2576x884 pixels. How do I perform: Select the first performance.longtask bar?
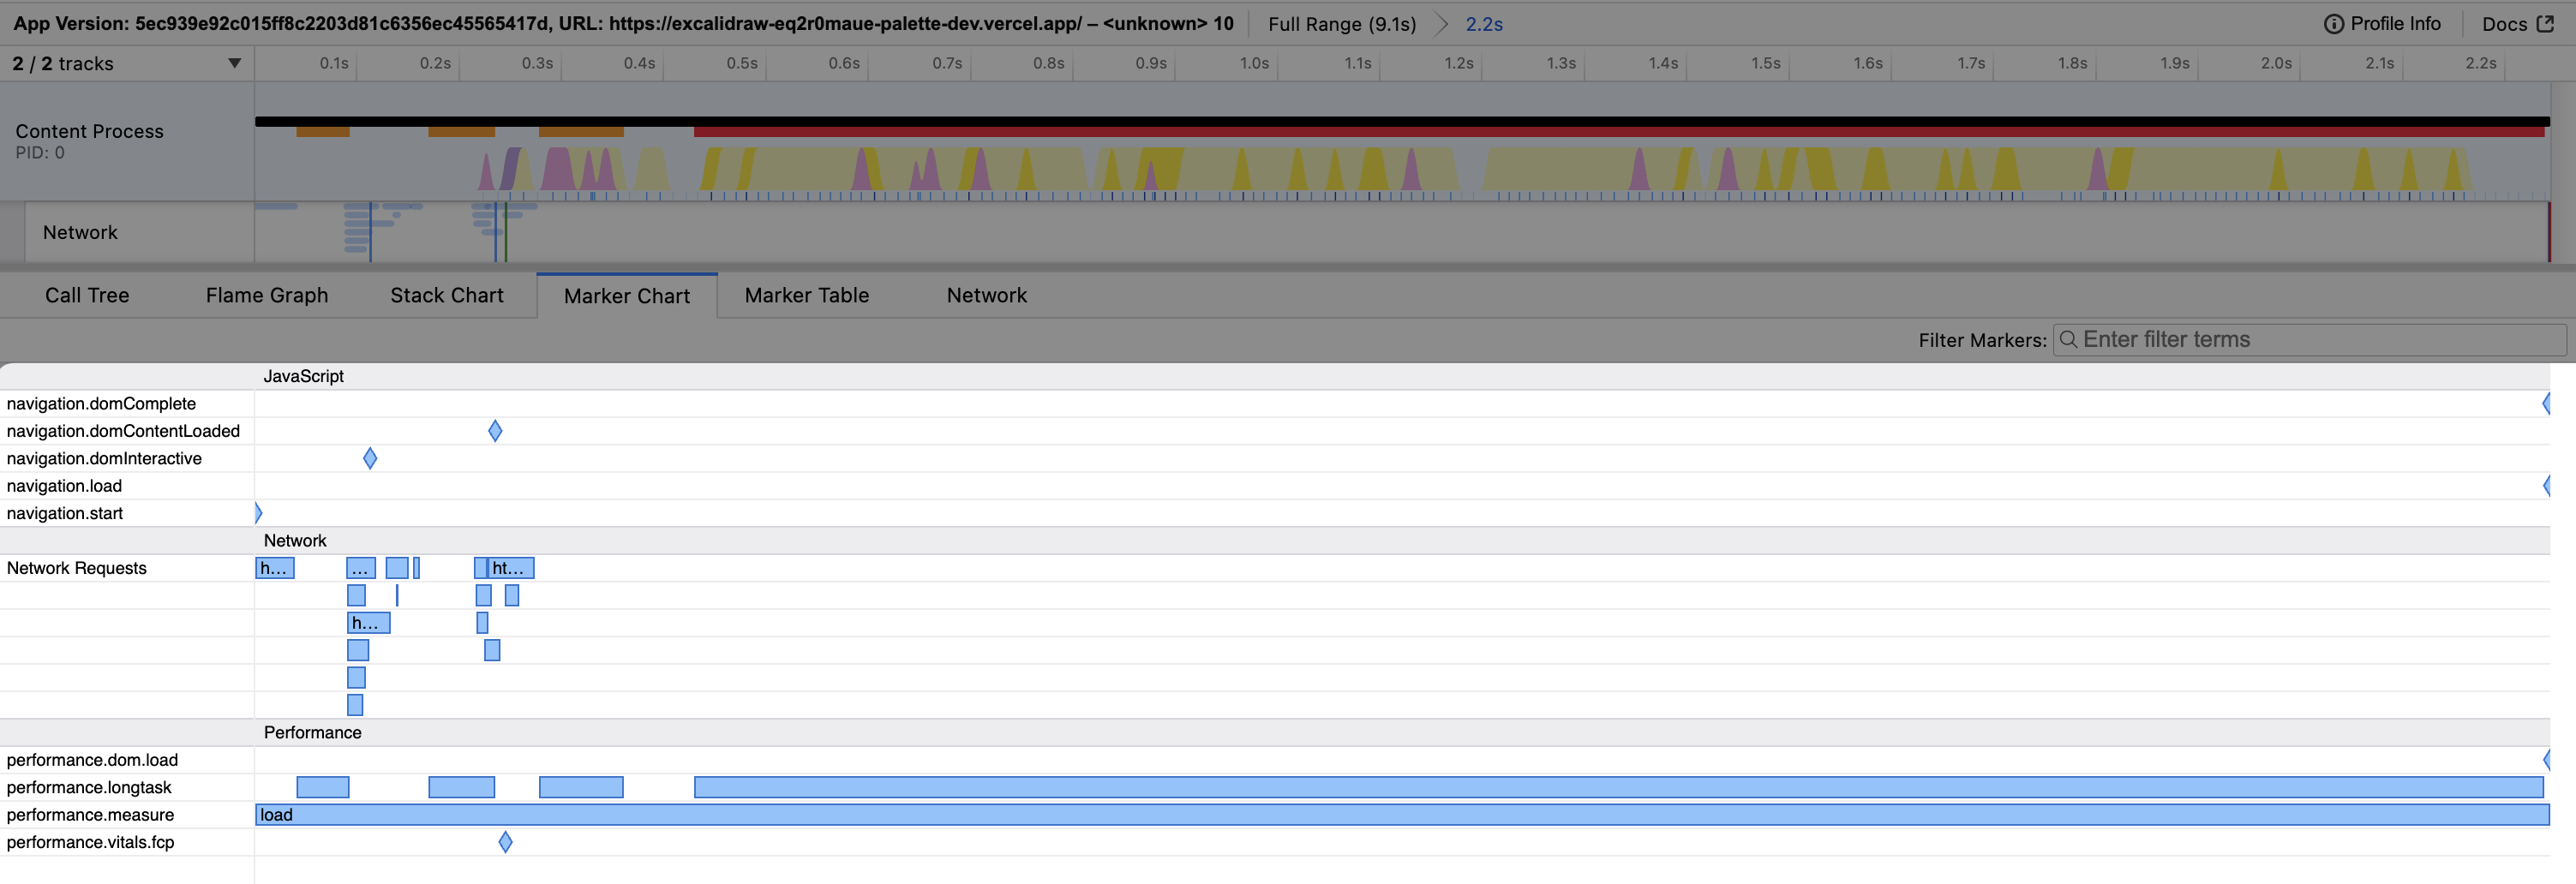point(323,788)
